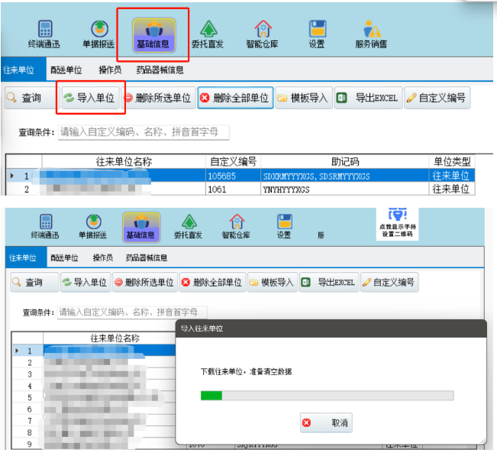Click 导出EXCEL in lower toolbar
The width and height of the screenshot is (497, 456).
coord(329,282)
